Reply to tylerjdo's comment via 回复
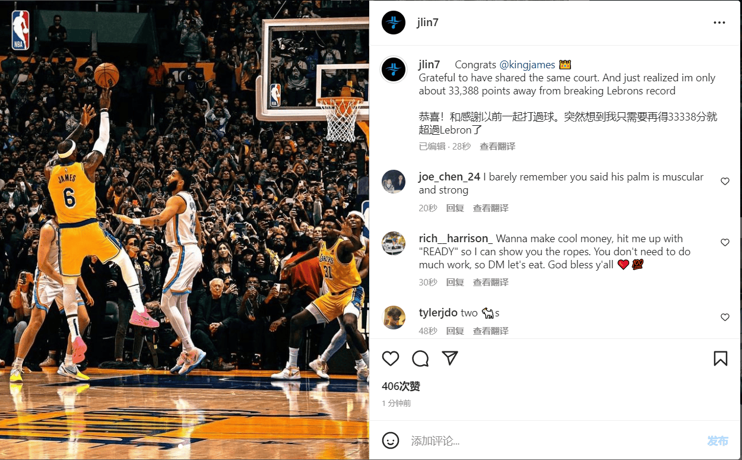The image size is (742, 460). pos(455,331)
